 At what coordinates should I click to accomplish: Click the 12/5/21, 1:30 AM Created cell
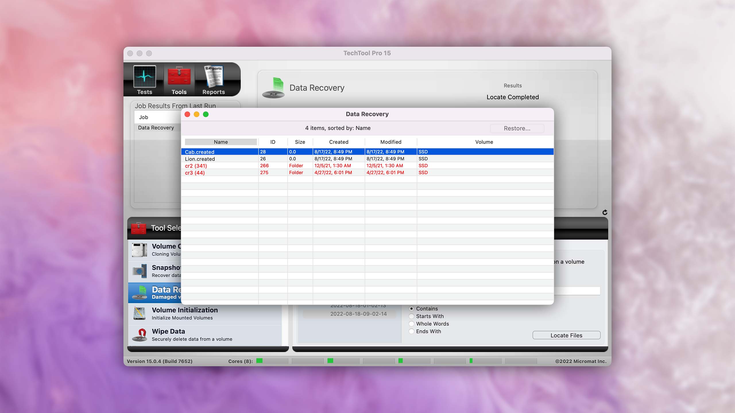click(339, 165)
